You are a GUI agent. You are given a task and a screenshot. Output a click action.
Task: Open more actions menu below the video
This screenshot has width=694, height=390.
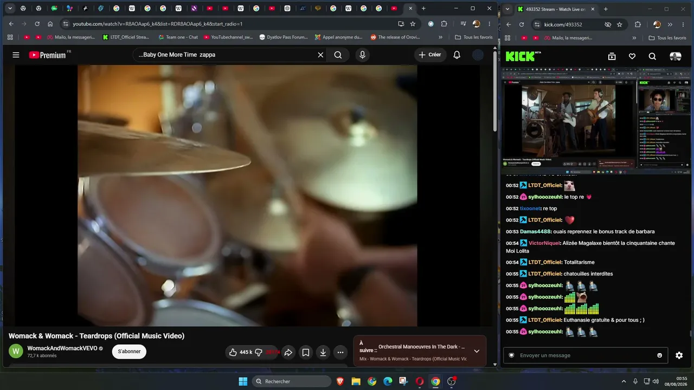click(x=340, y=352)
